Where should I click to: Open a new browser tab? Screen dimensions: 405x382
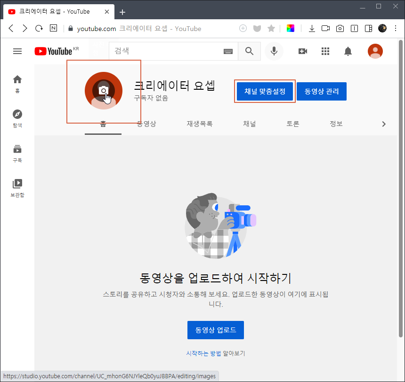pyautogui.click(x=122, y=12)
